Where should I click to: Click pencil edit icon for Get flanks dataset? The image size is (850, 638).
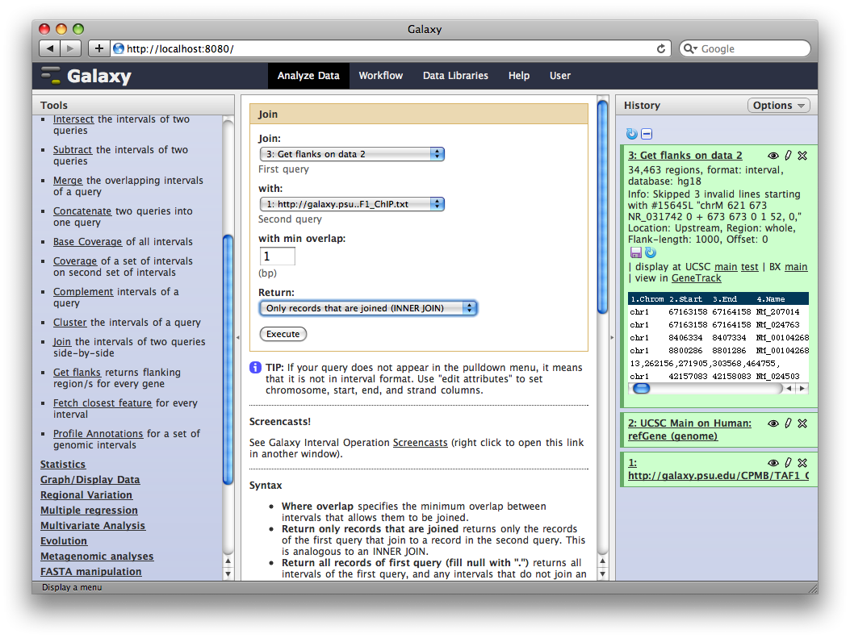pos(788,156)
